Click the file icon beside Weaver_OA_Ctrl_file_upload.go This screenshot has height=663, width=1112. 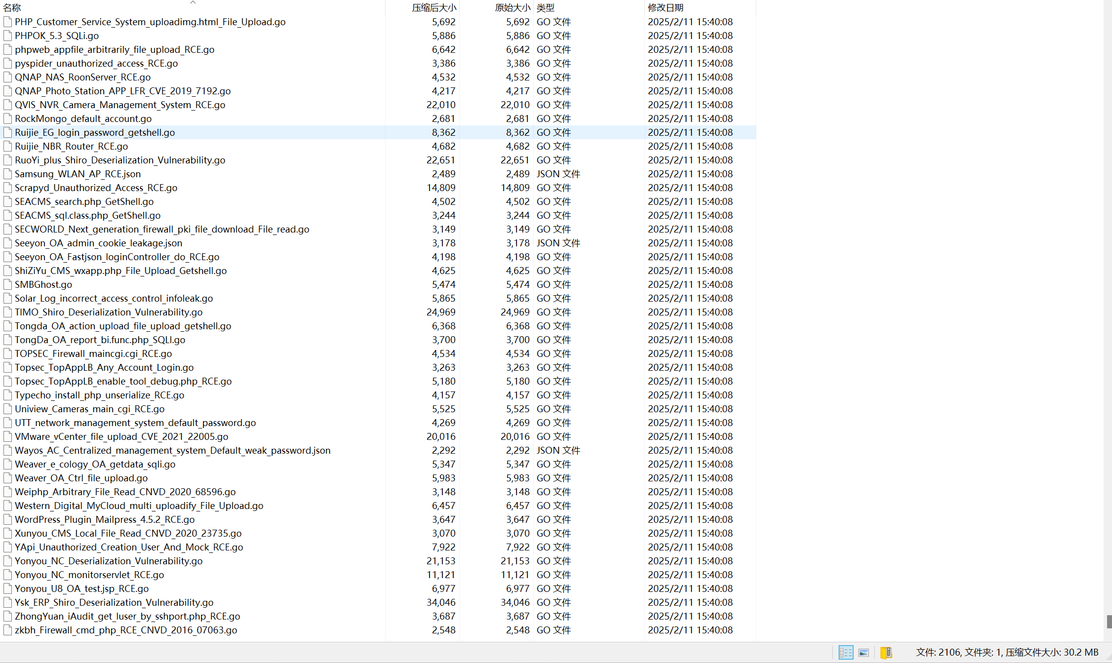click(x=7, y=478)
